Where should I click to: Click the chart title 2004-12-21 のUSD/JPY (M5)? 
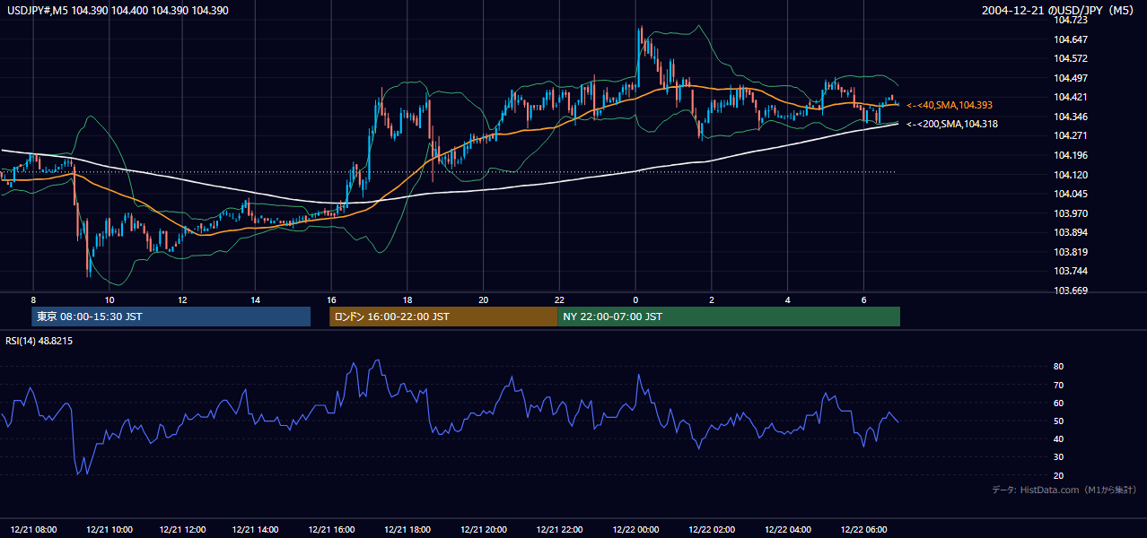tap(1060, 10)
